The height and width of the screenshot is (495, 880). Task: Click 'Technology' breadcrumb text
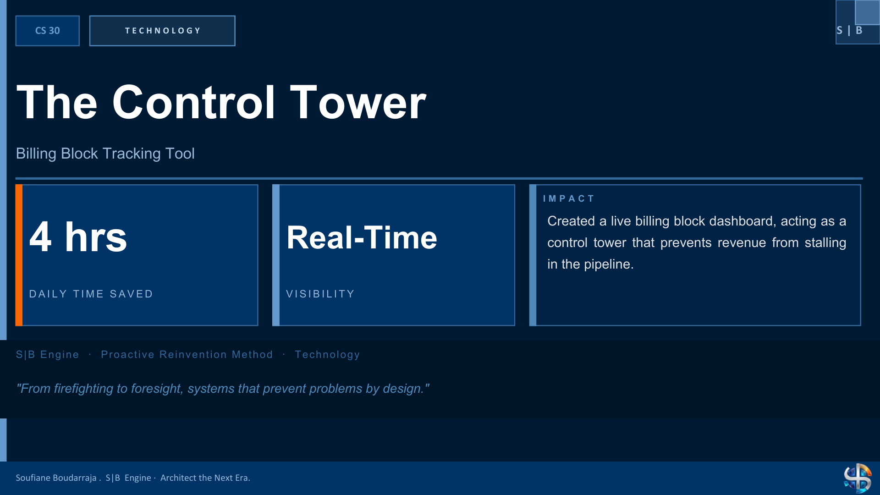click(x=327, y=354)
